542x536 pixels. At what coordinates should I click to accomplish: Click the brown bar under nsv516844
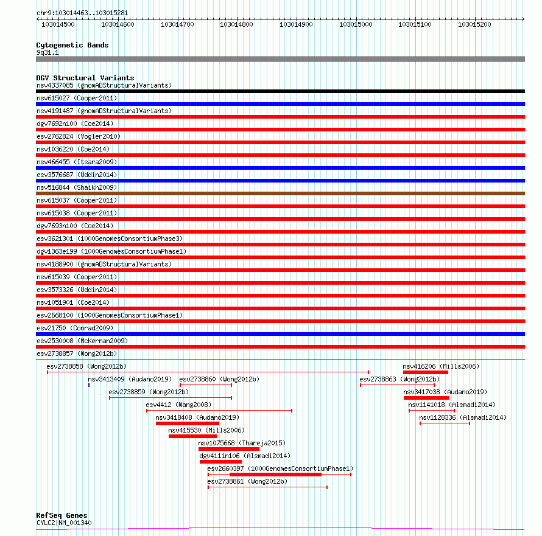click(280, 193)
